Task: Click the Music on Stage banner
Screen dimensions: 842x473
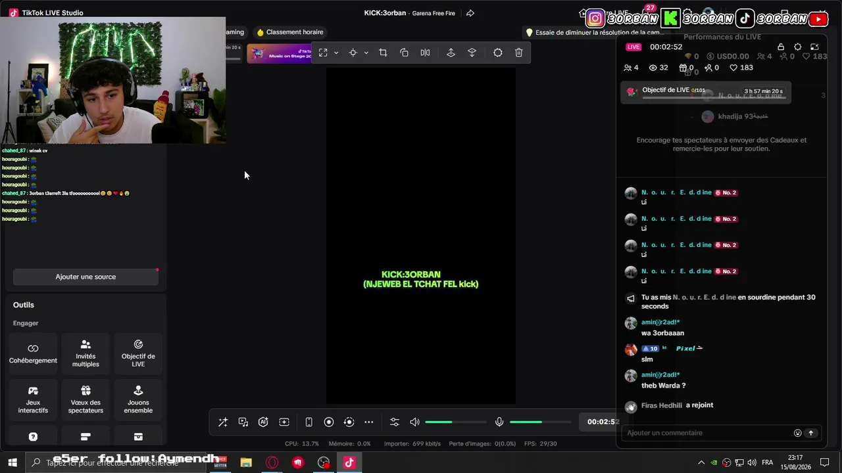Action: (x=279, y=54)
